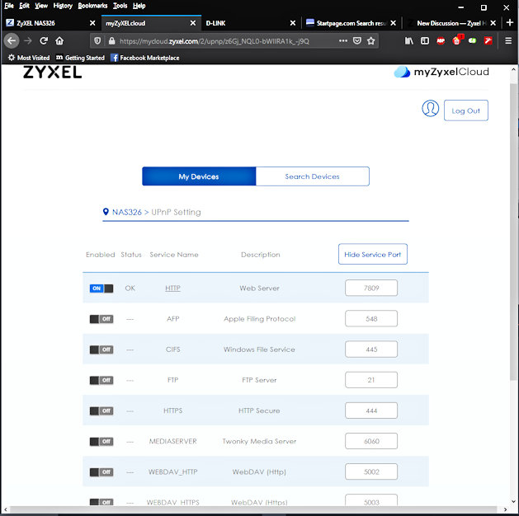Image resolution: width=519 pixels, height=516 pixels.
Task: Click the MEDIASERVER port field 6060
Action: click(371, 441)
